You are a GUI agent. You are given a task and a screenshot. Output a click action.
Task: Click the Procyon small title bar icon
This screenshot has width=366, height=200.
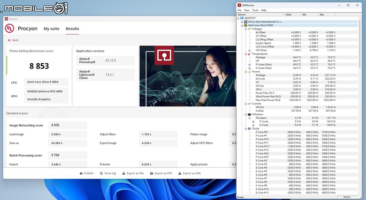[x=6, y=19]
